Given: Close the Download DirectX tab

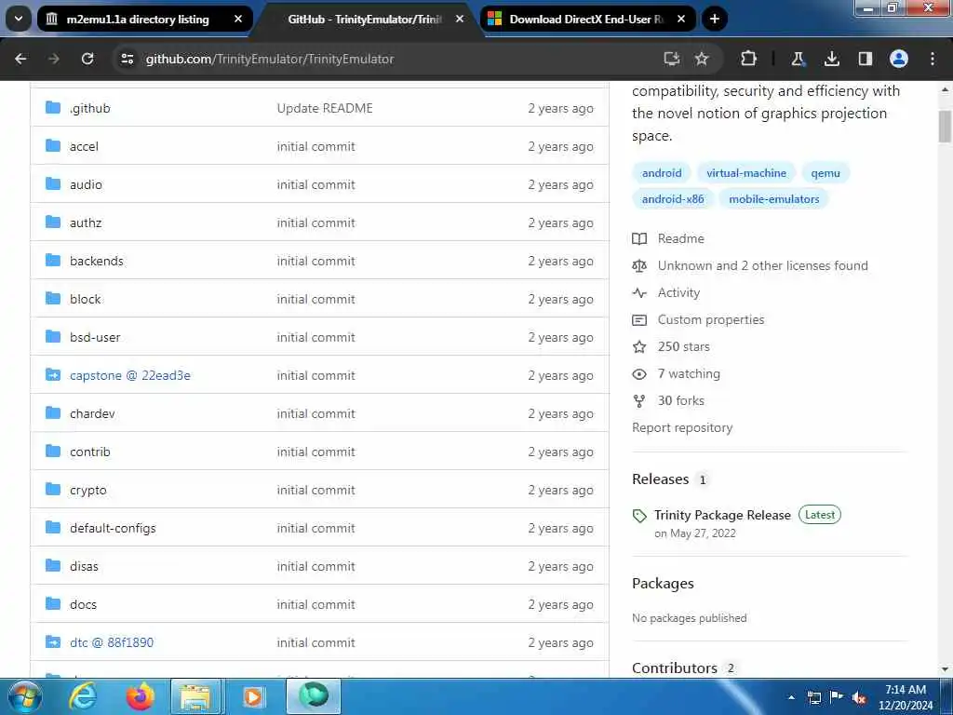Looking at the screenshot, I should click(x=681, y=19).
